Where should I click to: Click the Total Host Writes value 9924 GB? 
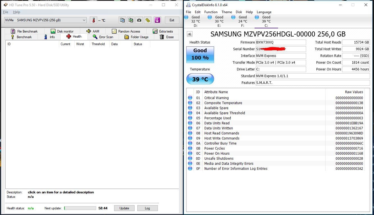click(x=356, y=49)
